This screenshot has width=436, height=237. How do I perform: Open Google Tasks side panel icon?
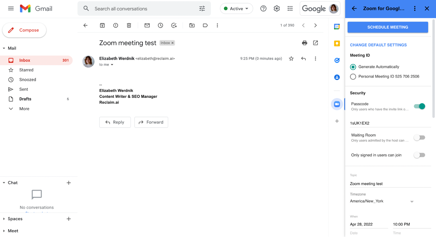[337, 60]
